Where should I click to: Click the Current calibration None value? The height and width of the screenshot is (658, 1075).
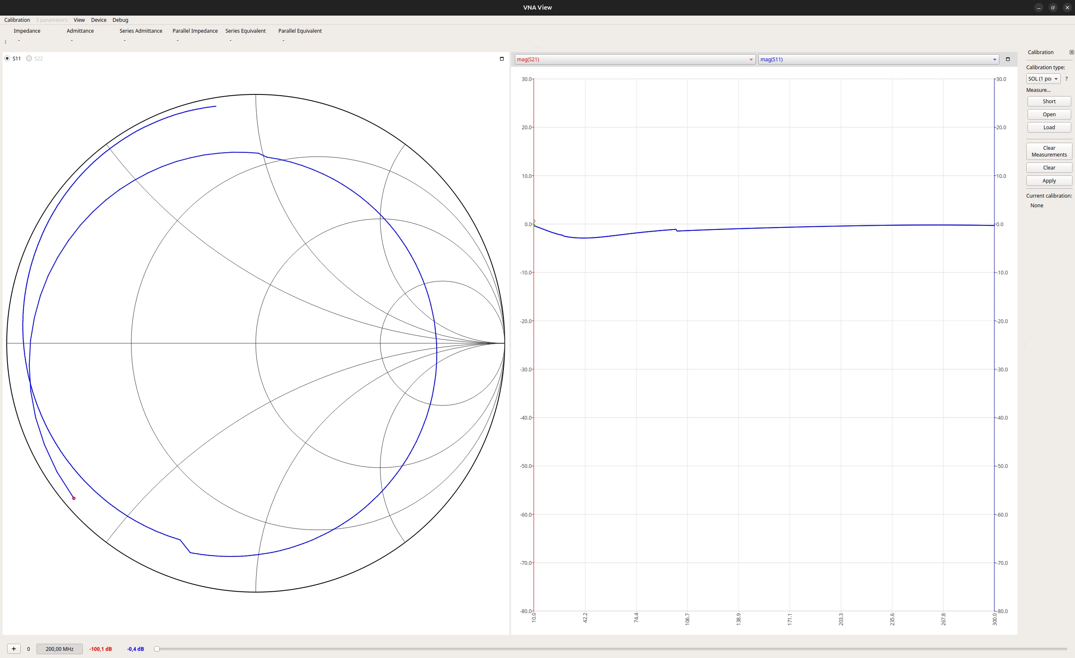(1037, 205)
